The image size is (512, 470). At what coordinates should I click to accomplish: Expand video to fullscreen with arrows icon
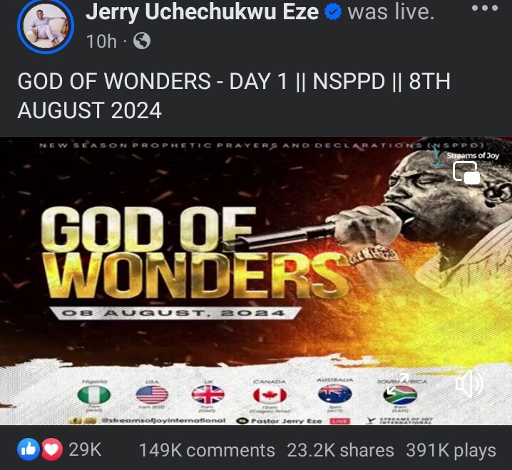coord(398,385)
